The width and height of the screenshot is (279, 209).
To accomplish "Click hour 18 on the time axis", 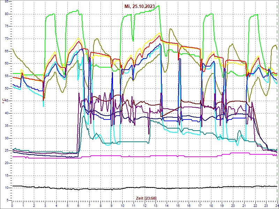I will pos(211,205).
